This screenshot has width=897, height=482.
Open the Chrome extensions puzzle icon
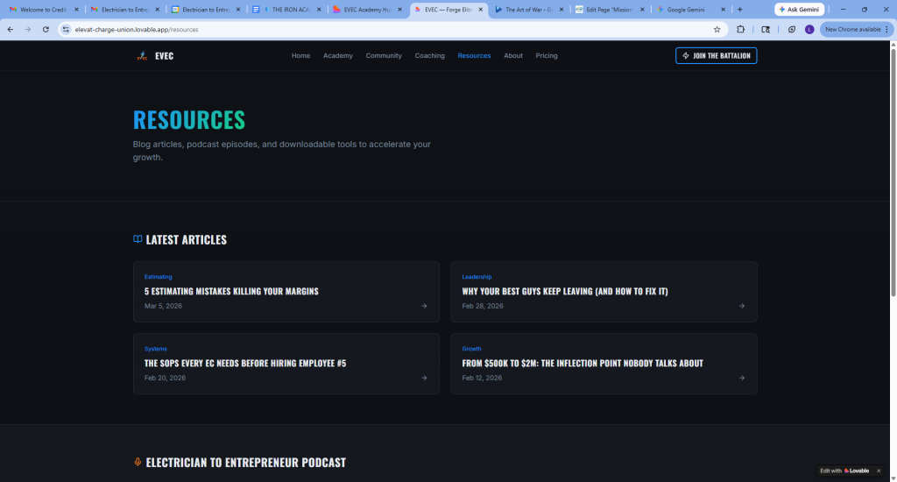click(741, 29)
